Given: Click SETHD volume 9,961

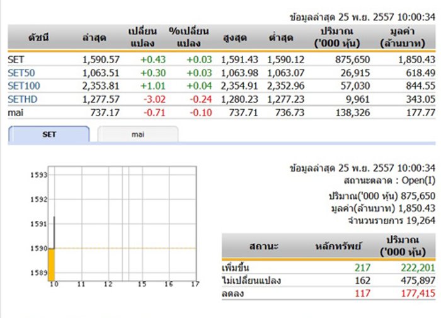Looking at the screenshot, I should coord(358,99).
